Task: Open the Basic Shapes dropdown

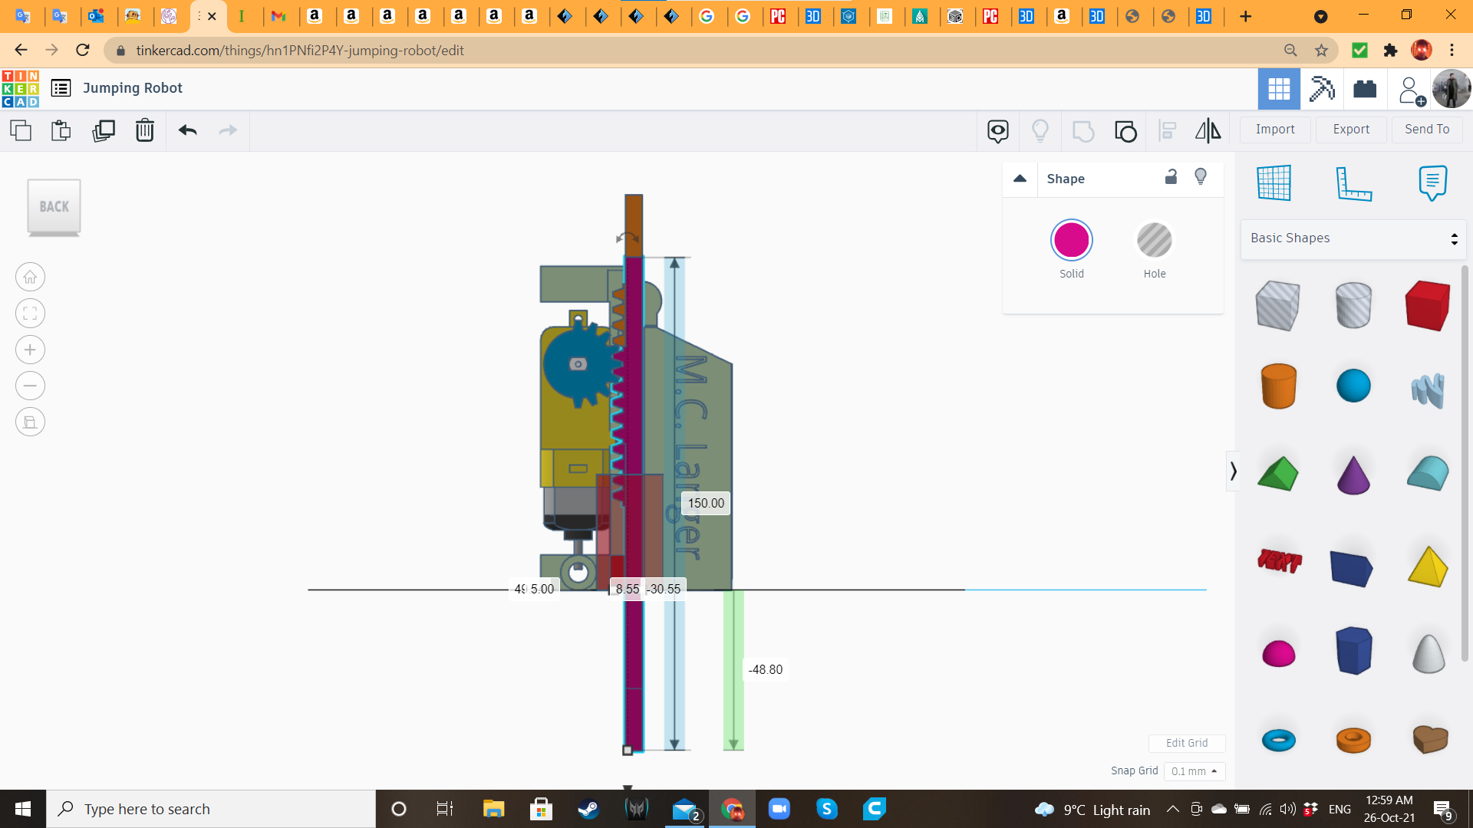Action: [1353, 238]
